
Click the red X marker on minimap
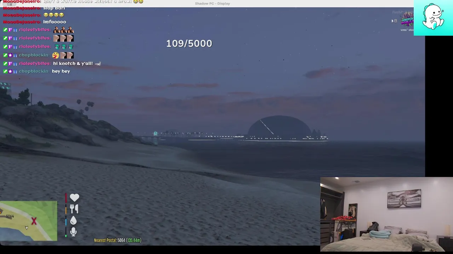(34, 221)
